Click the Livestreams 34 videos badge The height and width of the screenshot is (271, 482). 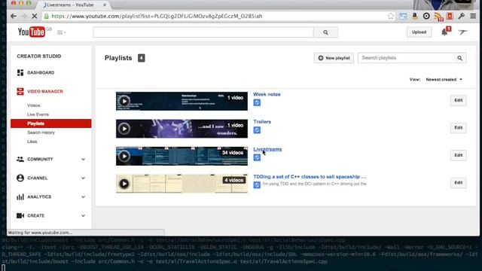pos(233,153)
